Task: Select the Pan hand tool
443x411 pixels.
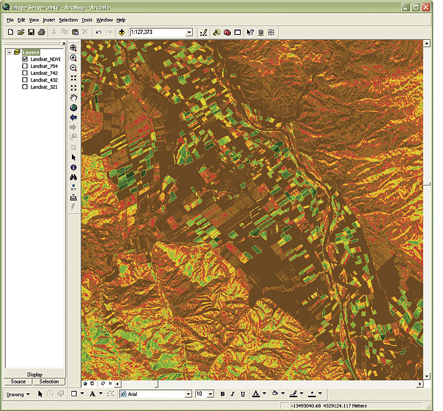Action: [73, 97]
